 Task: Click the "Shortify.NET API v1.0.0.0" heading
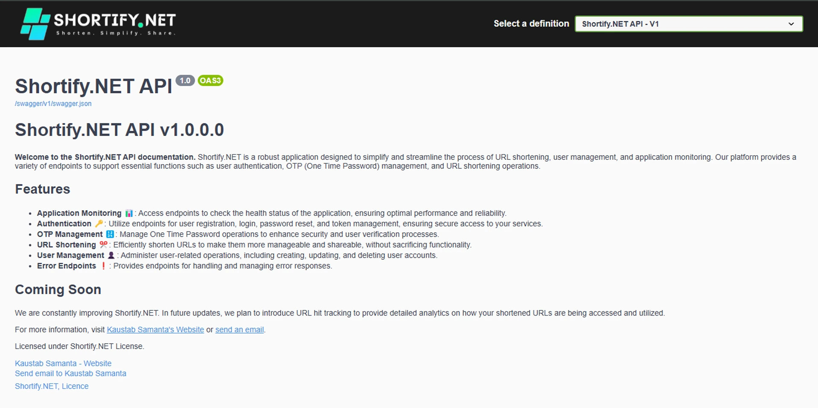pyautogui.click(x=119, y=130)
